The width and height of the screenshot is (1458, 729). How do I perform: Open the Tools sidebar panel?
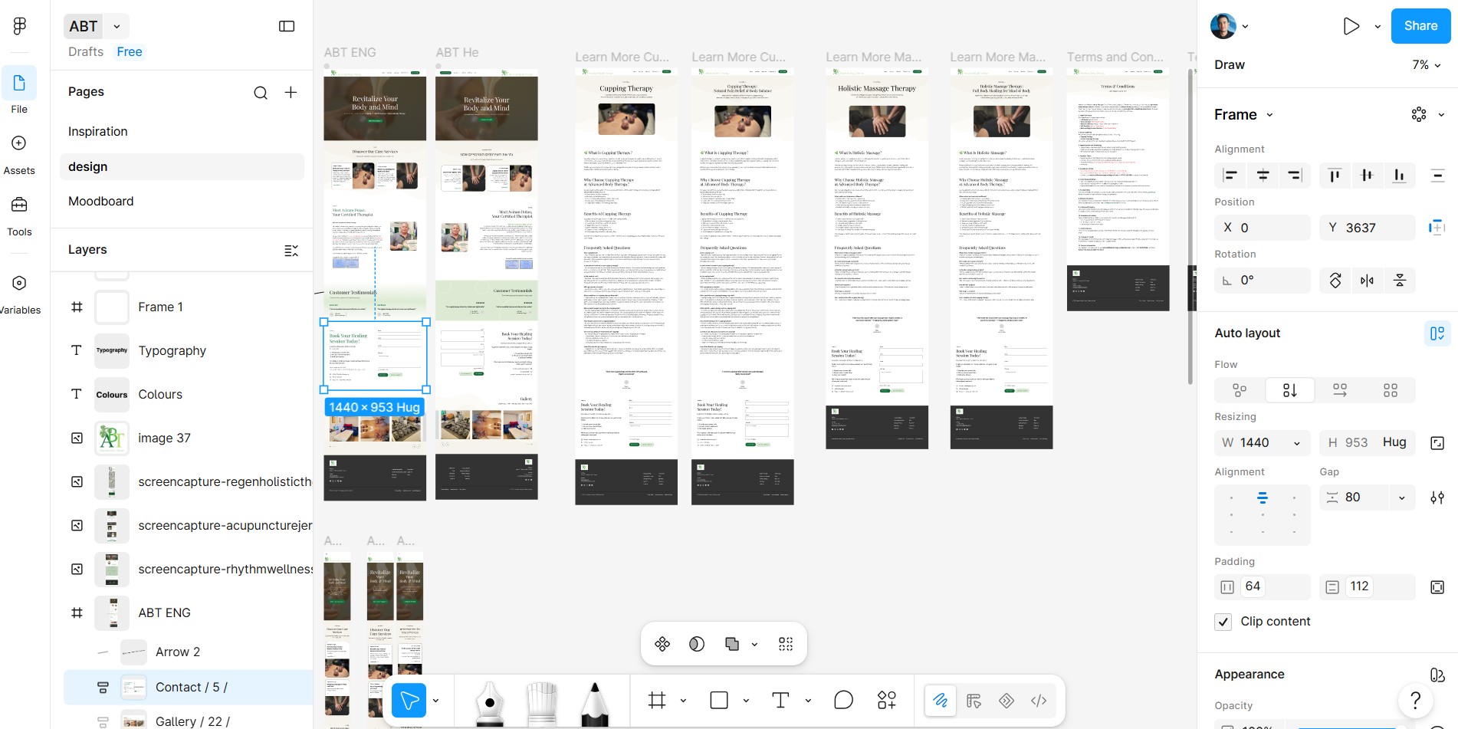click(19, 205)
